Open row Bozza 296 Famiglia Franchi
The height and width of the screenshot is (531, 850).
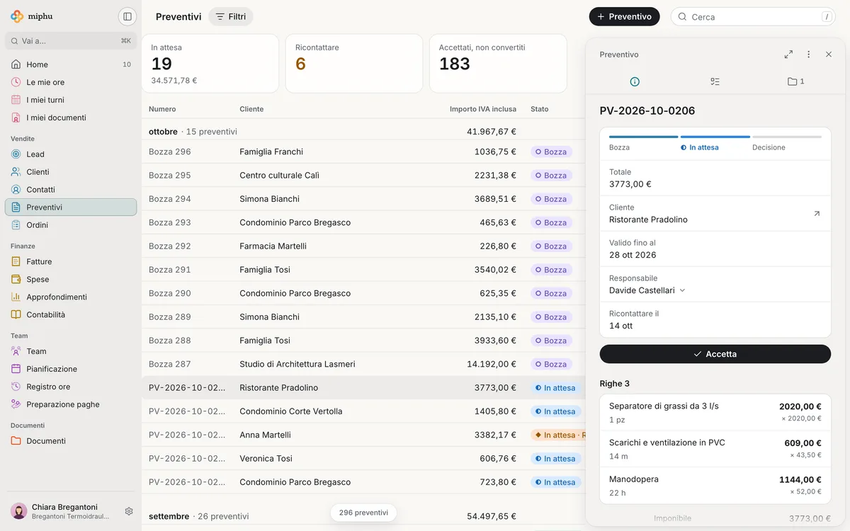(363, 152)
